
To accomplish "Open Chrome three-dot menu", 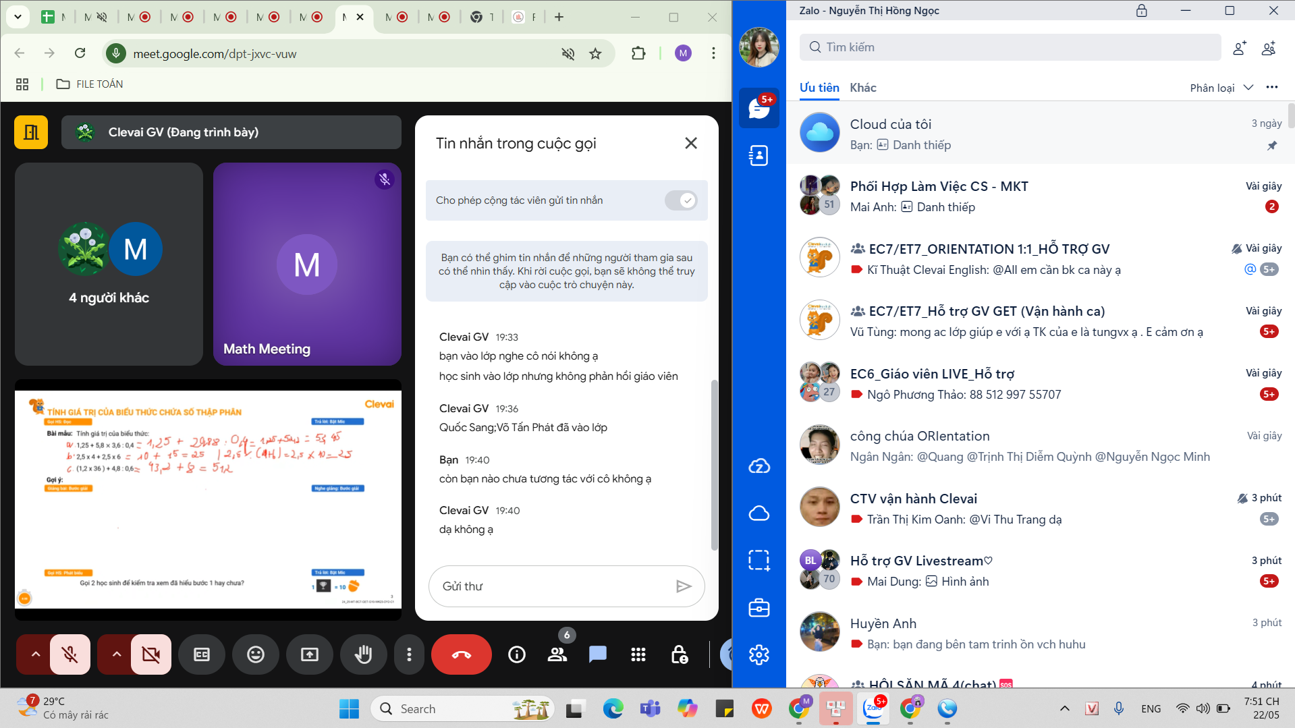I will (713, 53).
